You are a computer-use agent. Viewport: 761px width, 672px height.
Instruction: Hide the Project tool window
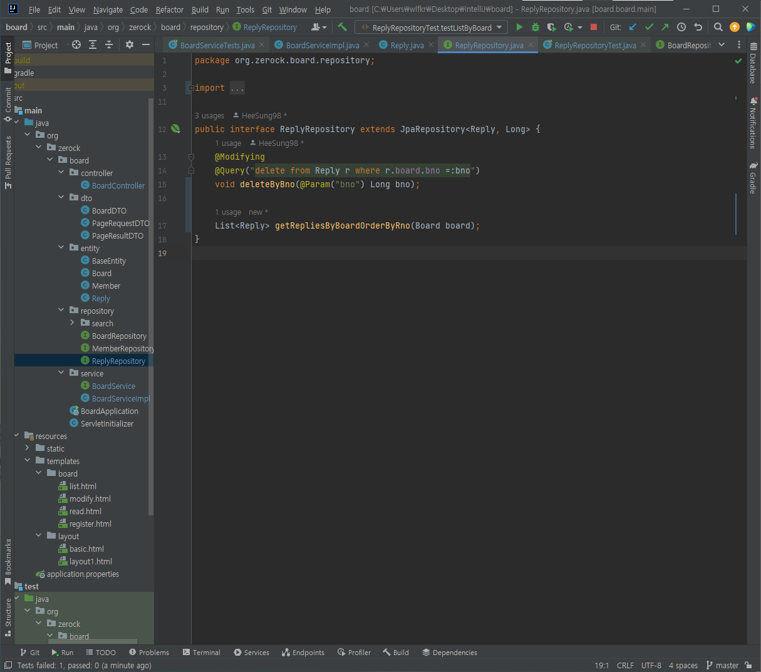click(146, 44)
